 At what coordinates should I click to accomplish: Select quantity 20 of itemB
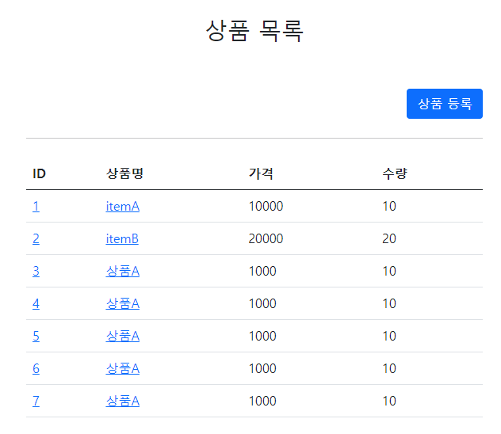(389, 238)
